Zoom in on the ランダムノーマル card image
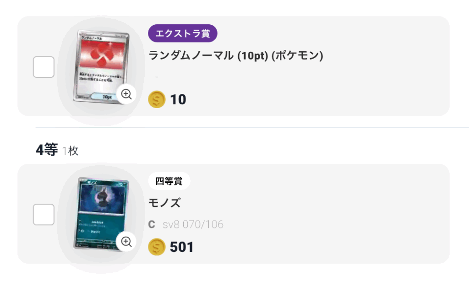This screenshot has width=469, height=287. (126, 94)
